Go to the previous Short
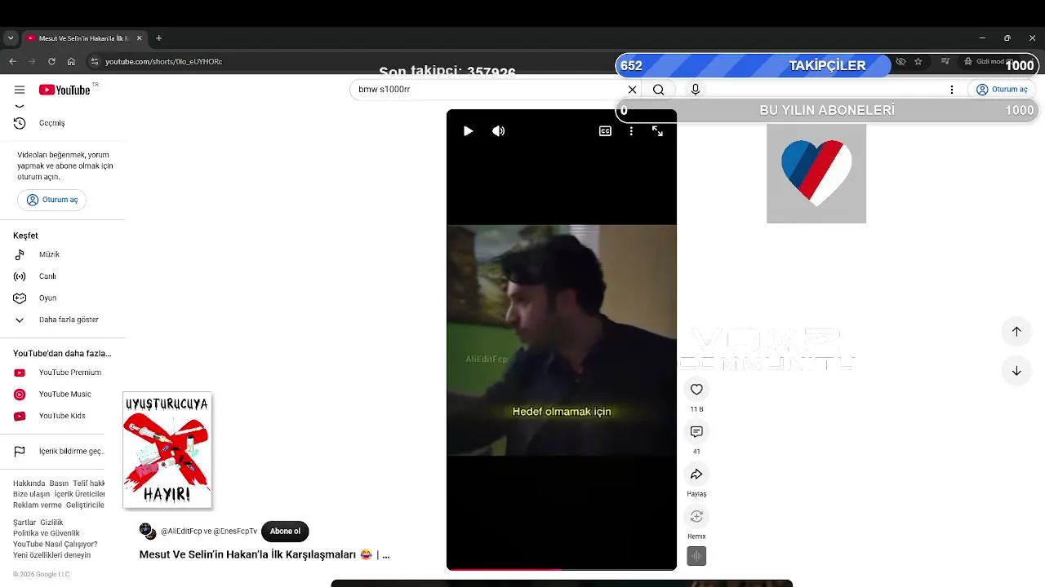This screenshot has height=587, width=1045. [x=1016, y=331]
